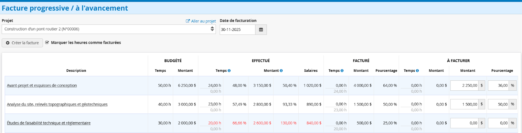Viewport: 522px width, 133px height.
Task: Edit the percentage field in Études de faisabilité row
Action: 499,123
